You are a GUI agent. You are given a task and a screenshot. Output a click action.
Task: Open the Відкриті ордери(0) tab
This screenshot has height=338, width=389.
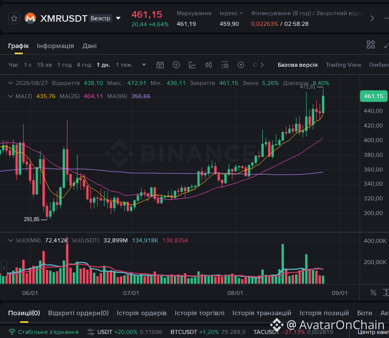pyautogui.click(x=78, y=313)
